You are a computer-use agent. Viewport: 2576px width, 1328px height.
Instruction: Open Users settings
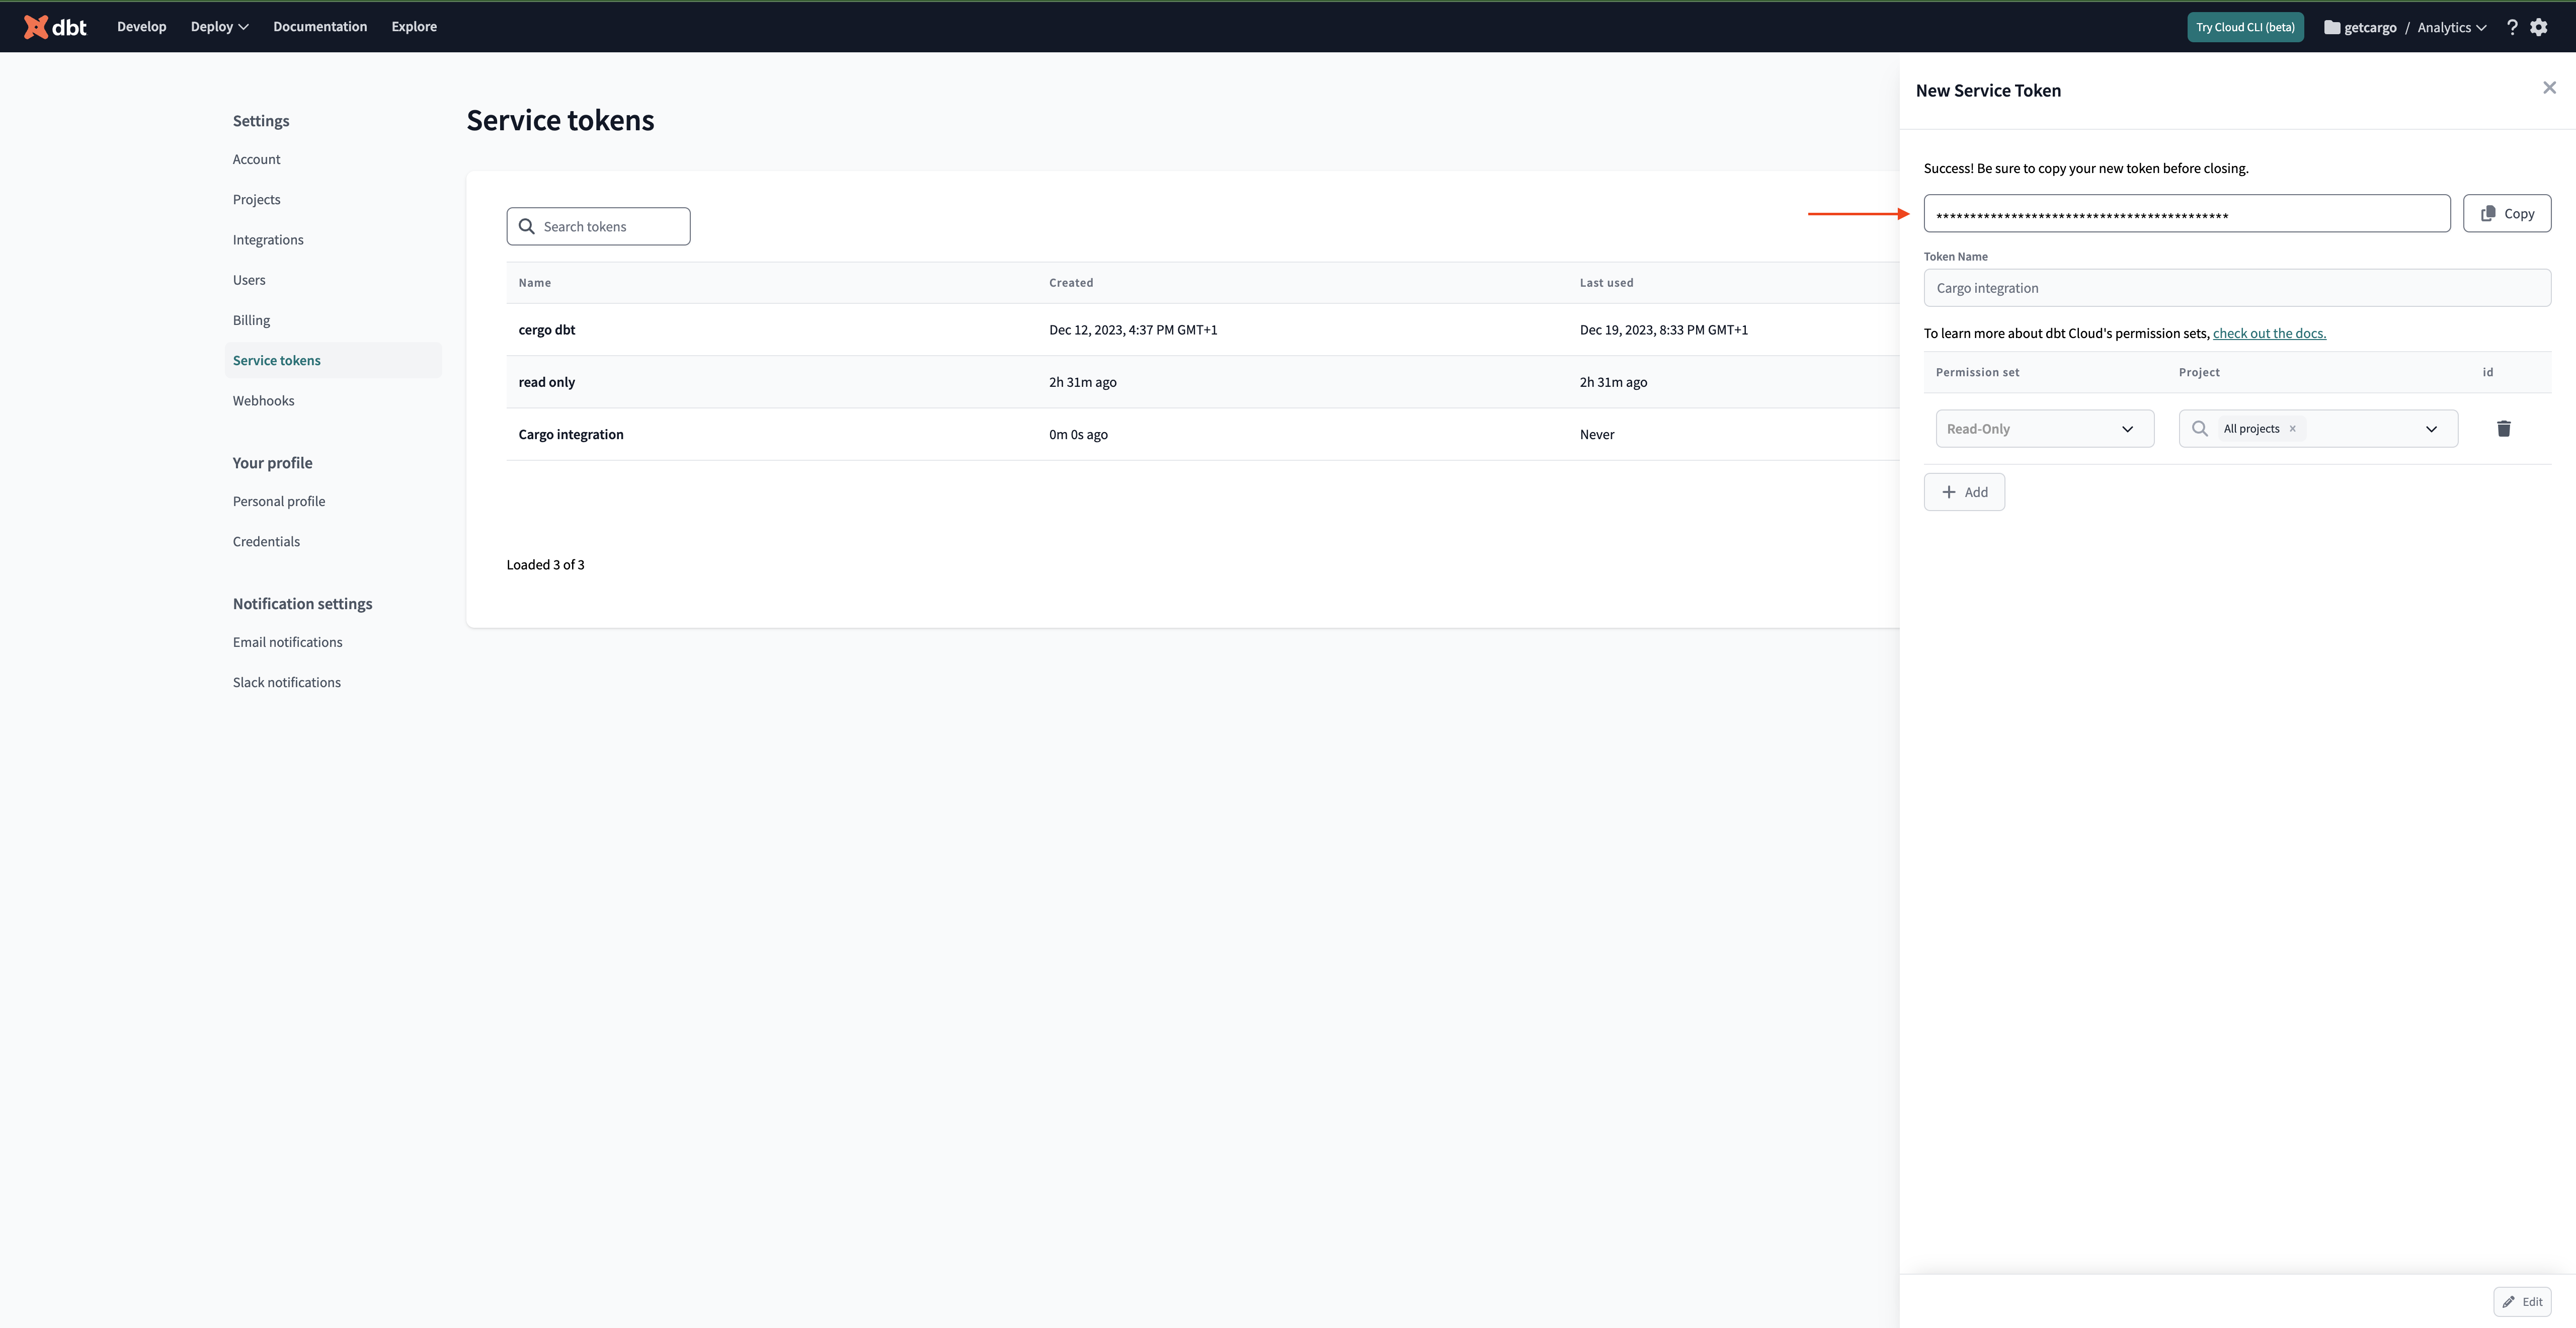249,280
